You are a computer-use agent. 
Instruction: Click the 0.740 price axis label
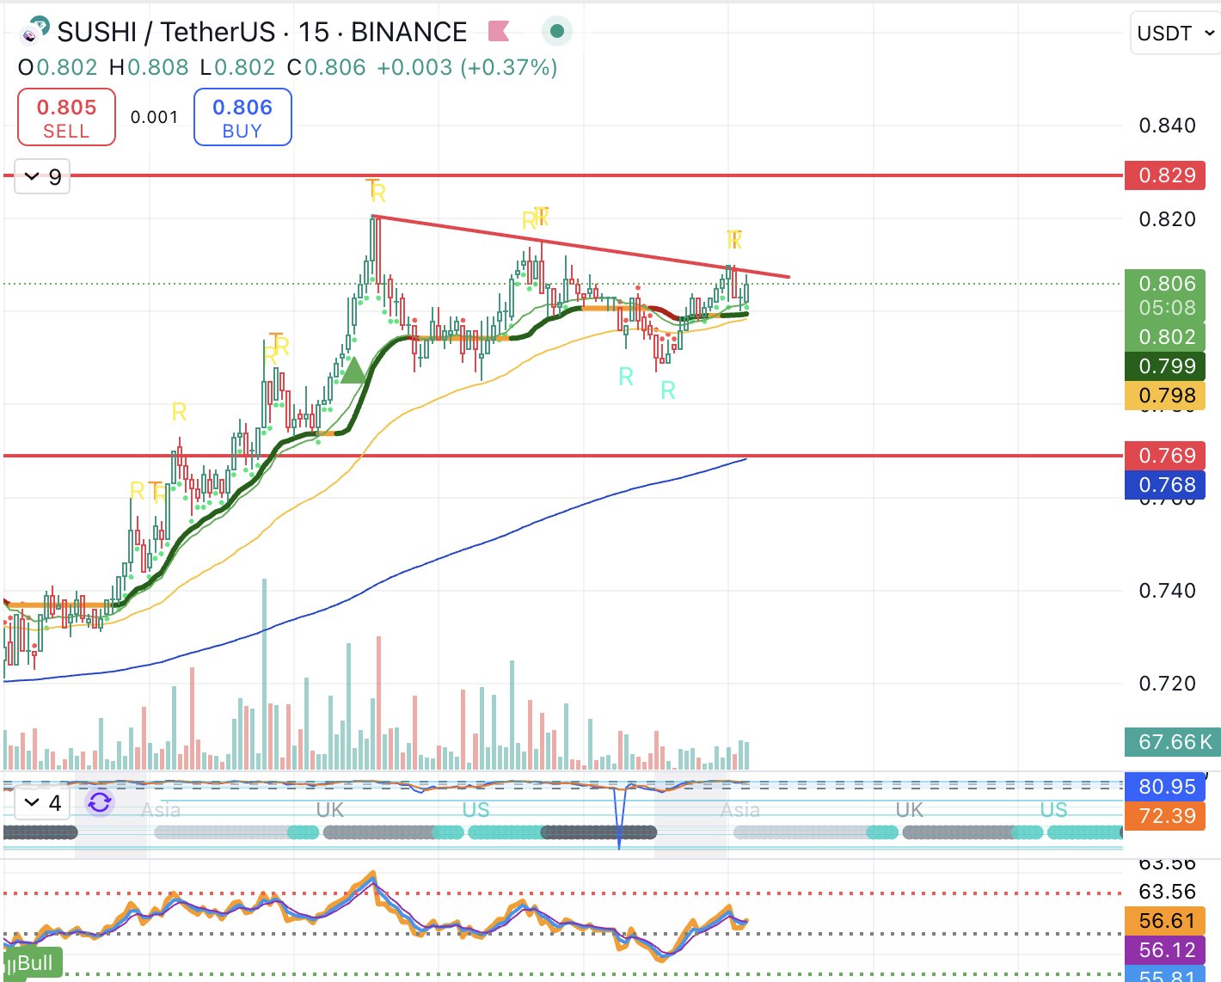pos(1167,591)
